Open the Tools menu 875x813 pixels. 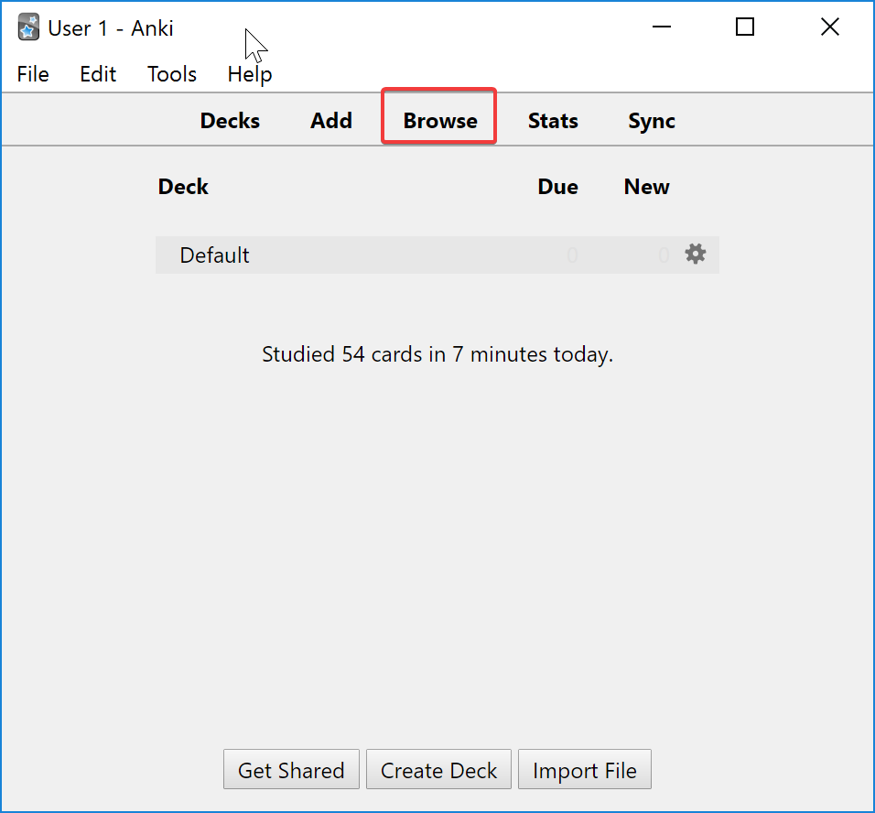(172, 74)
